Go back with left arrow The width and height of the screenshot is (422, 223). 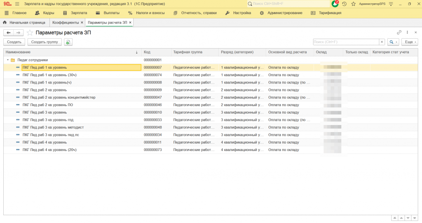pyautogui.click(x=8, y=33)
